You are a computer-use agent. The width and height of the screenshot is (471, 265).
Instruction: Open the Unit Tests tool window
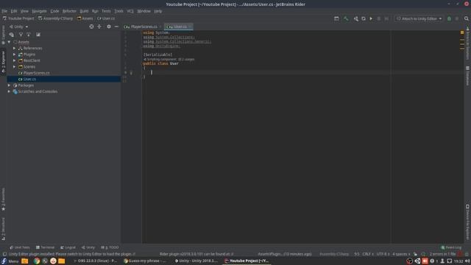tap(20, 247)
